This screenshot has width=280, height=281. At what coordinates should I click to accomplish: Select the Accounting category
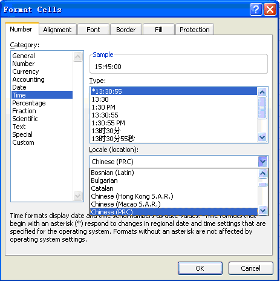coord(42,79)
